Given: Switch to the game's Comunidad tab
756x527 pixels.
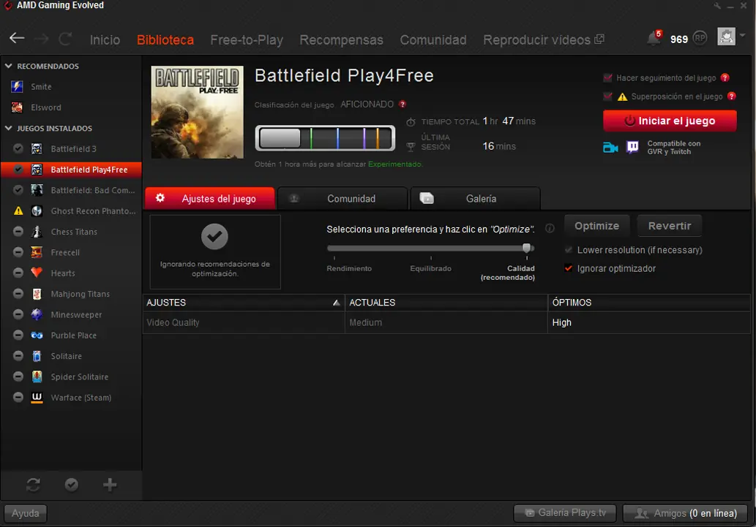Looking at the screenshot, I should tap(343, 198).
